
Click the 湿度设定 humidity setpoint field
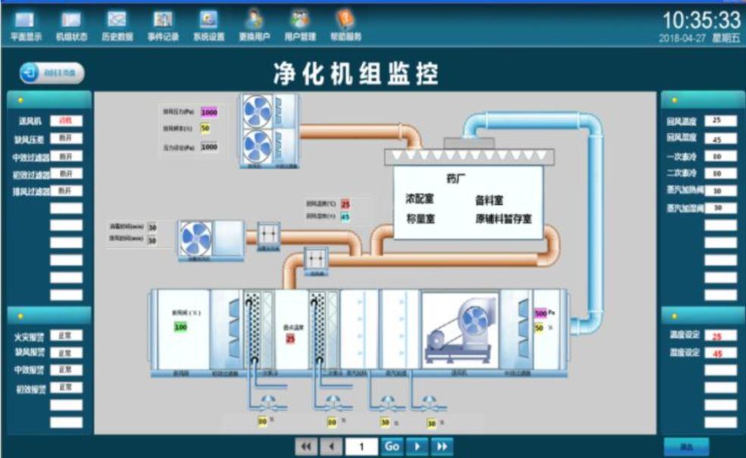719,353
